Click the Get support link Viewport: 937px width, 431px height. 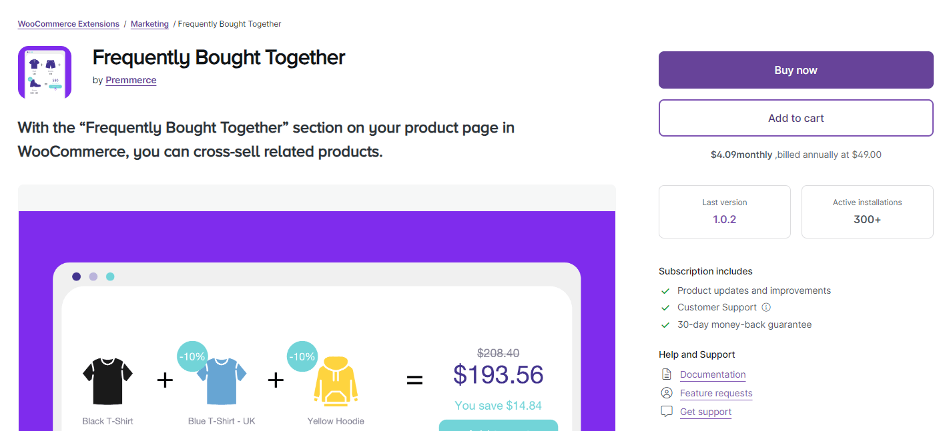point(705,411)
